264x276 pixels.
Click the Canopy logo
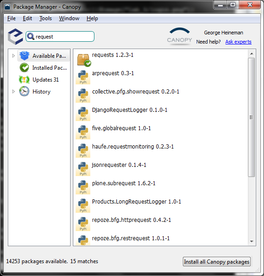tap(179, 36)
